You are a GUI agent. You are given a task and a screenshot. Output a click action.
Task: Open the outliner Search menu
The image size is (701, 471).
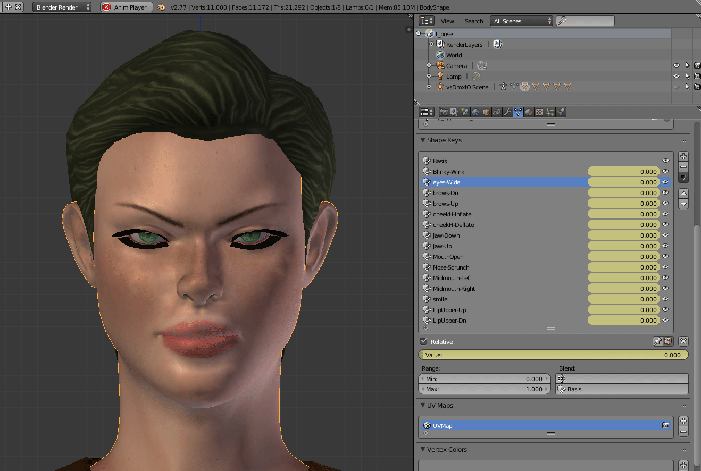474,21
